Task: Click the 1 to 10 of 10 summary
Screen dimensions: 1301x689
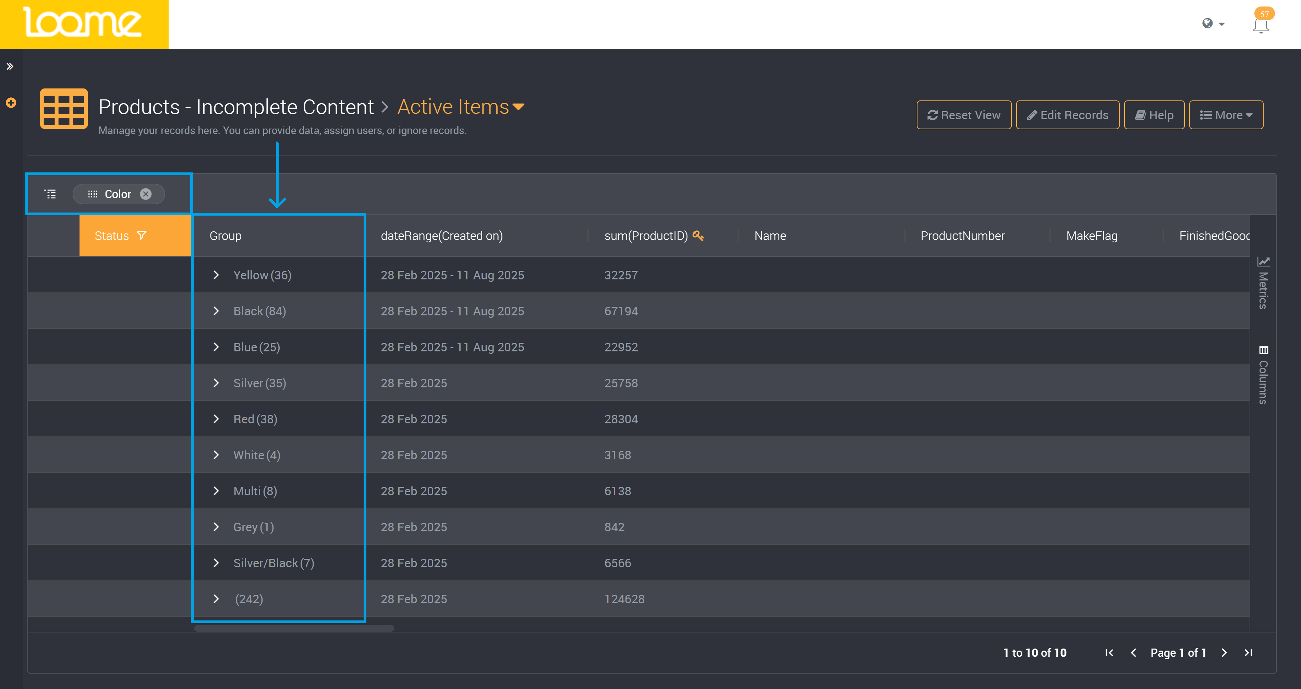Action: (1035, 653)
